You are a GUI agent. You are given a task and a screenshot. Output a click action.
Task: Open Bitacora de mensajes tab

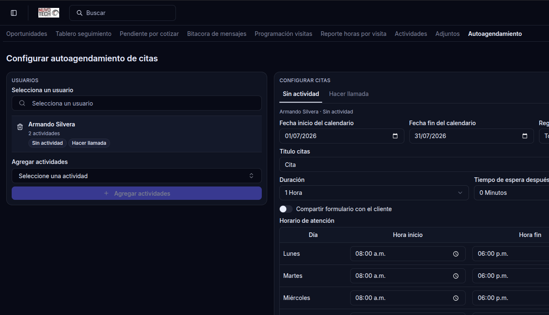[217, 34]
